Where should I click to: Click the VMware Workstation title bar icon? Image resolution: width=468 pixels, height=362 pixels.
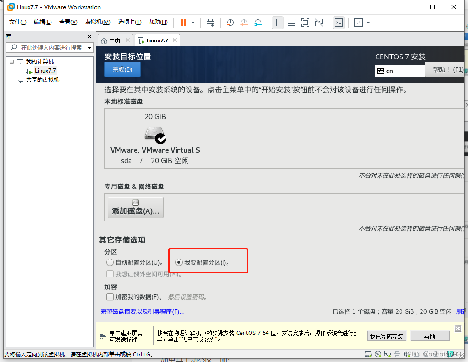pyautogui.click(x=11, y=6)
